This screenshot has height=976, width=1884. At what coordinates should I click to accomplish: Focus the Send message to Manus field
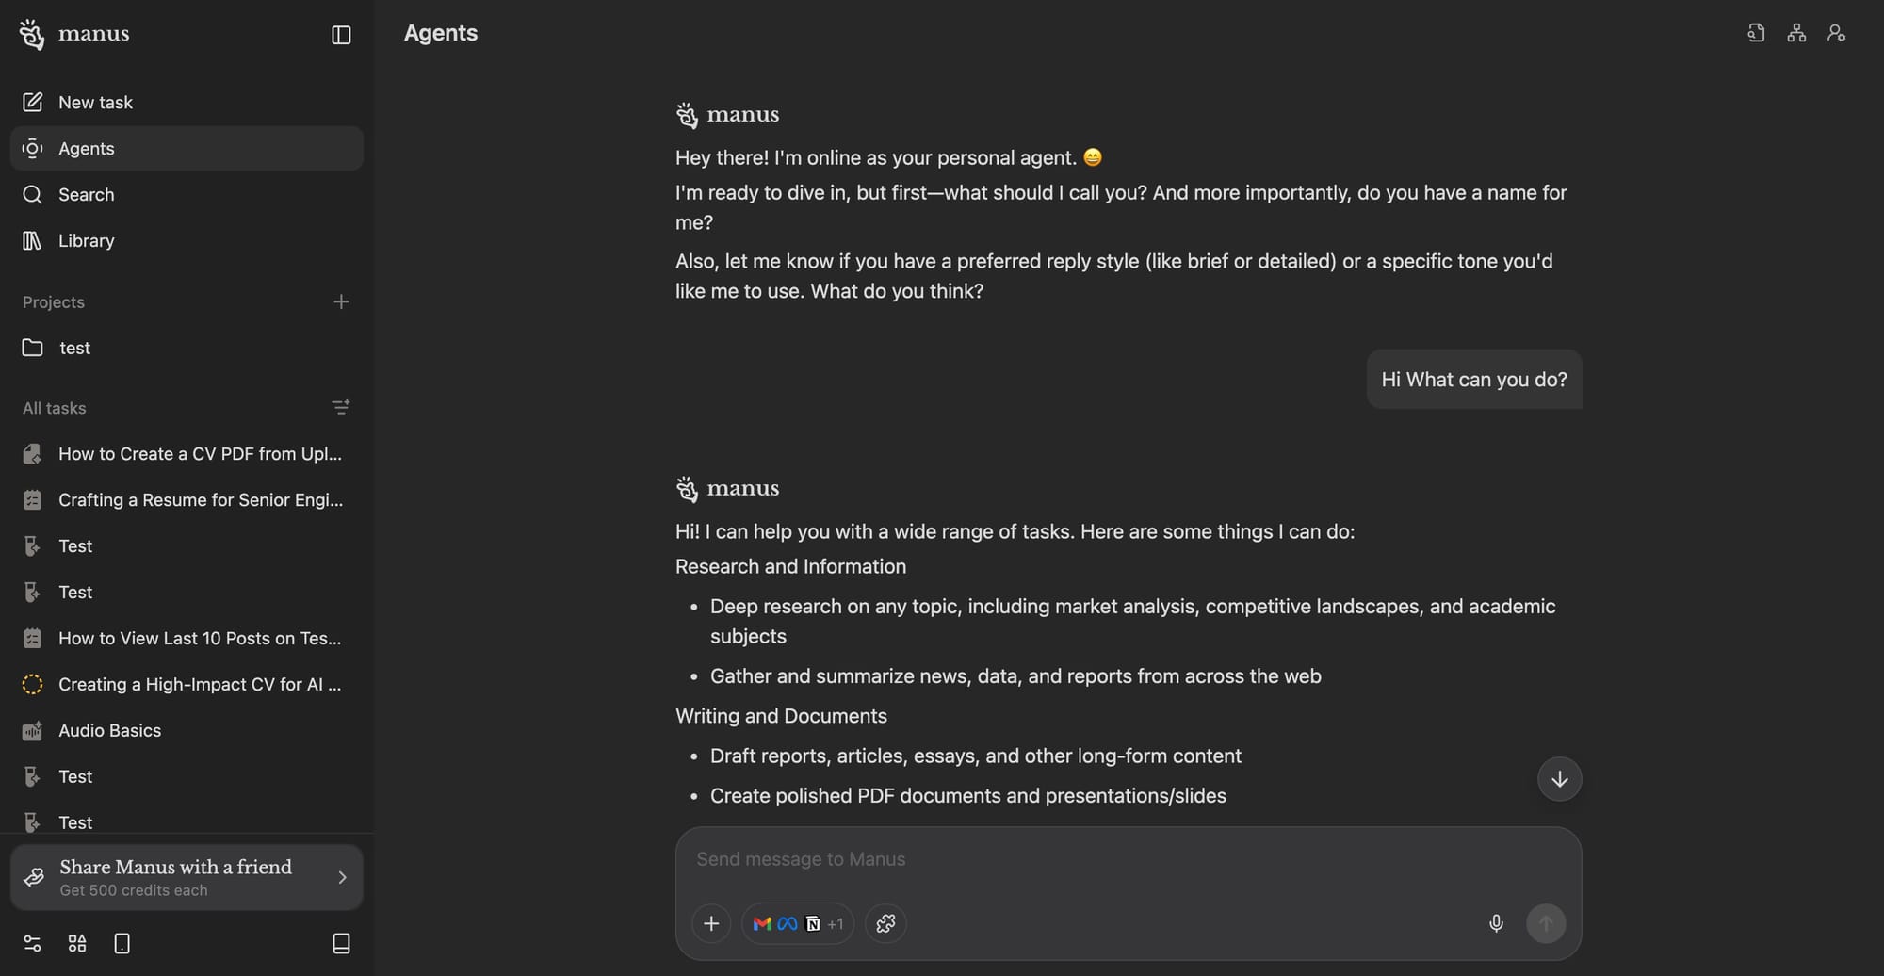pyautogui.click(x=1128, y=859)
